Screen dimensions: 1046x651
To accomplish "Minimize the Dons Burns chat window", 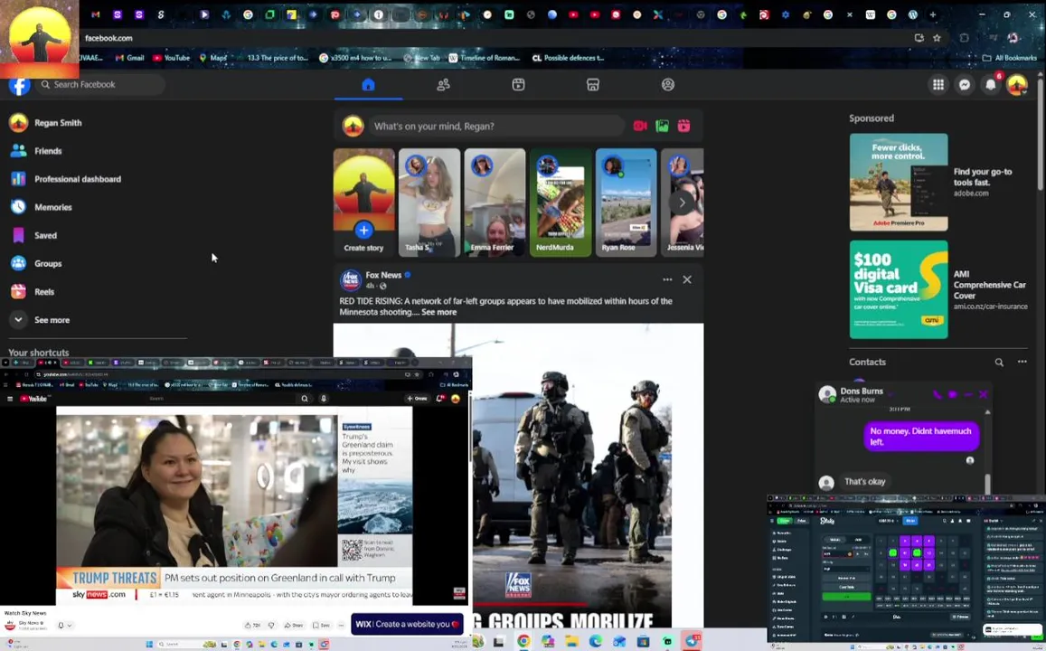I will [x=968, y=394].
